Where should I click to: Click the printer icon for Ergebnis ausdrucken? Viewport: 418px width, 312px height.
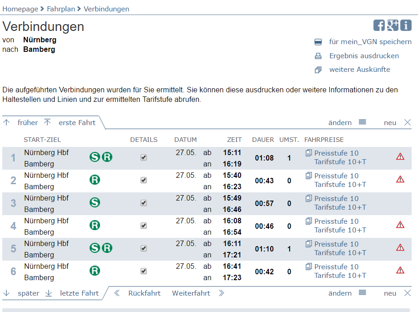click(x=318, y=56)
